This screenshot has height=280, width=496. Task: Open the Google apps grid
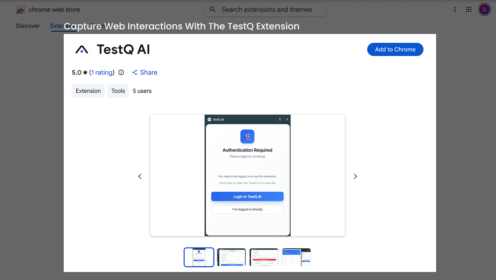pyautogui.click(x=469, y=10)
